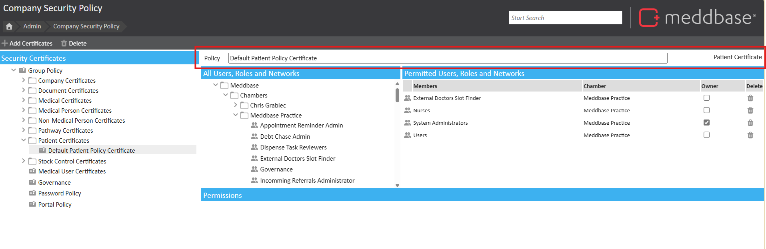Enable Owner checkbox for Nurses
Image resolution: width=766 pixels, height=249 pixels.
706,110
